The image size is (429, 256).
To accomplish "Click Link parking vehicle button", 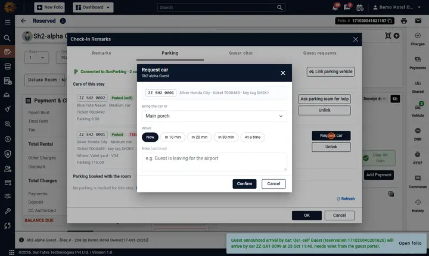I will (331, 71).
